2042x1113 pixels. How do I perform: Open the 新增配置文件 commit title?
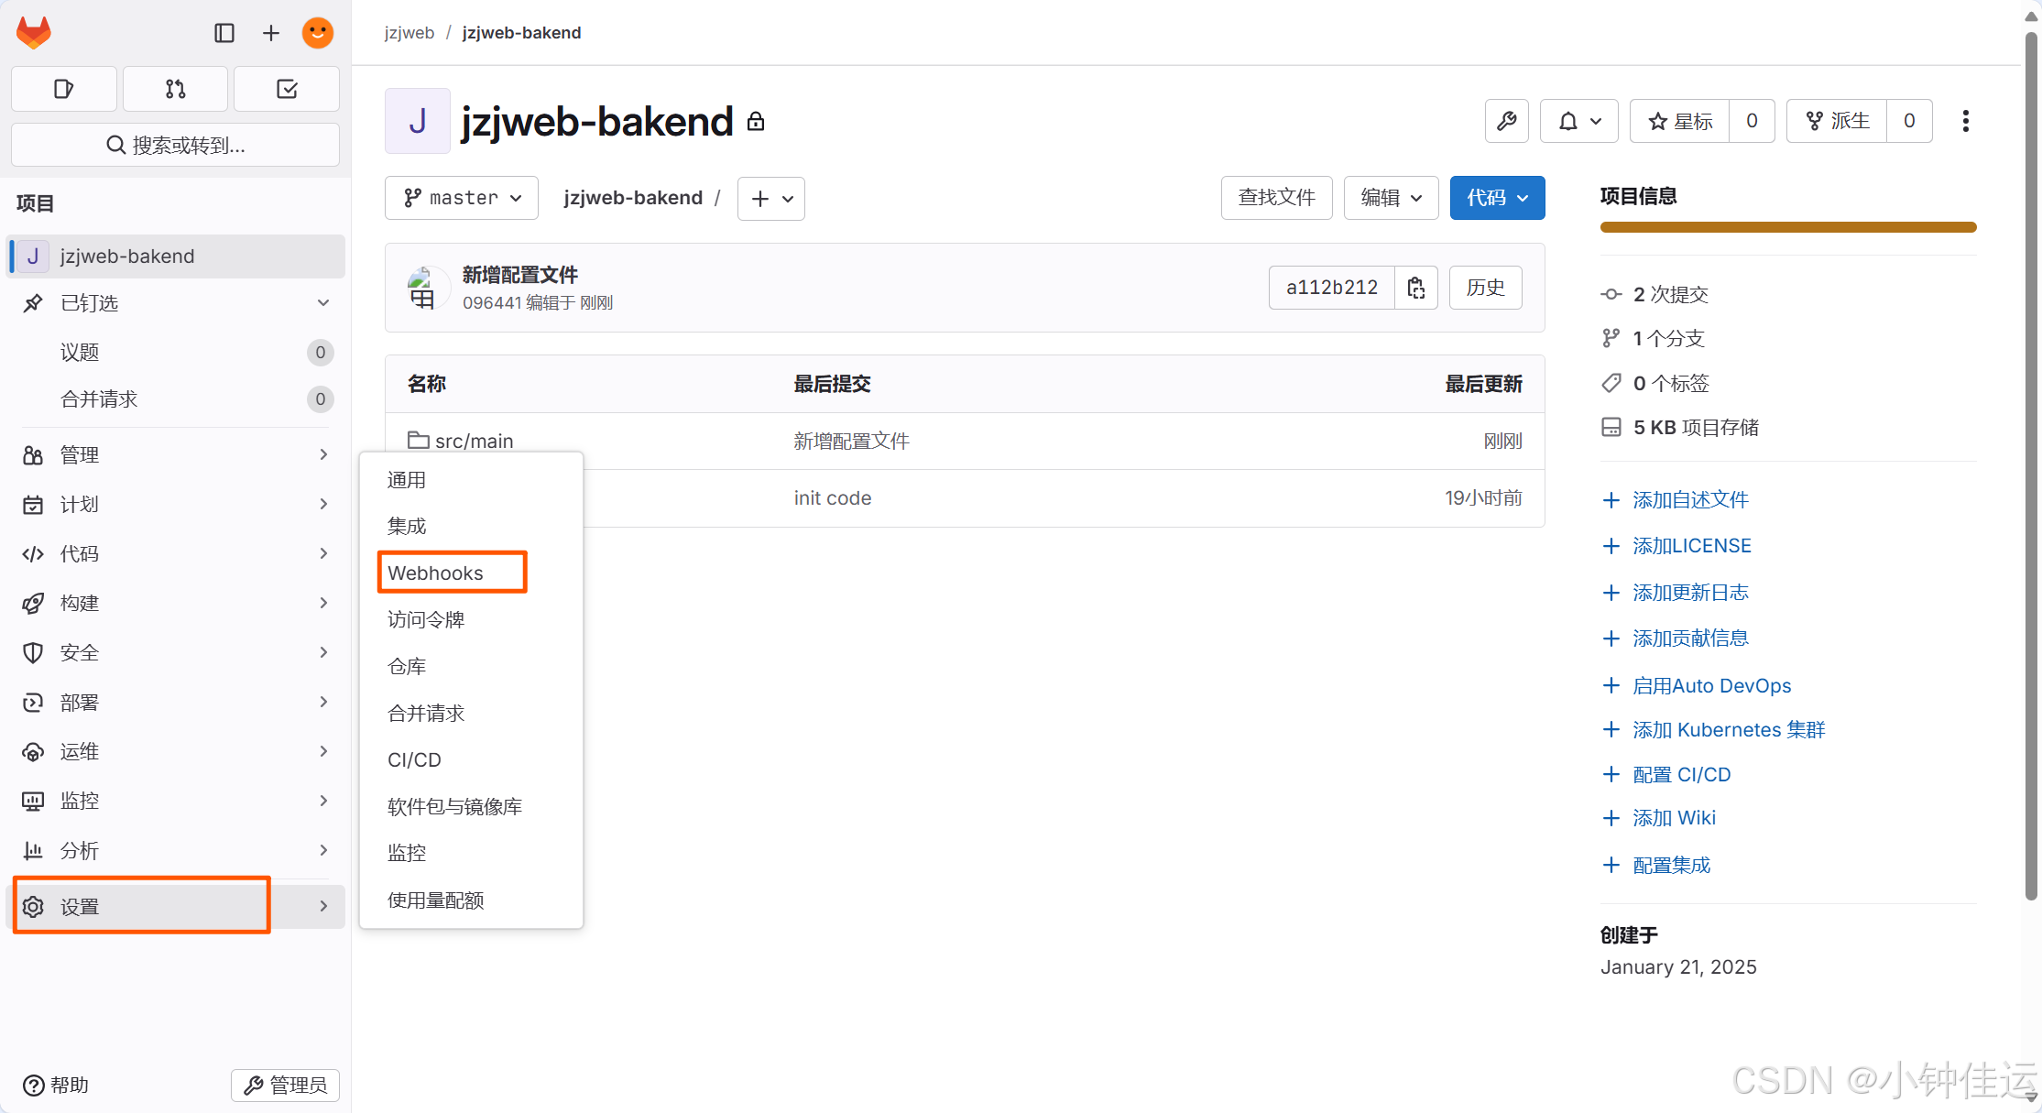click(520, 275)
